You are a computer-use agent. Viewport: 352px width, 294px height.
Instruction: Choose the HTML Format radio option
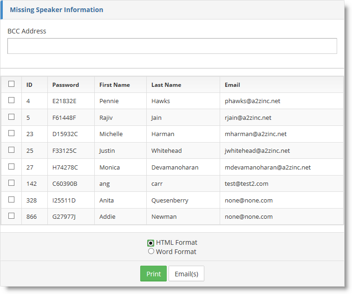[x=151, y=243]
